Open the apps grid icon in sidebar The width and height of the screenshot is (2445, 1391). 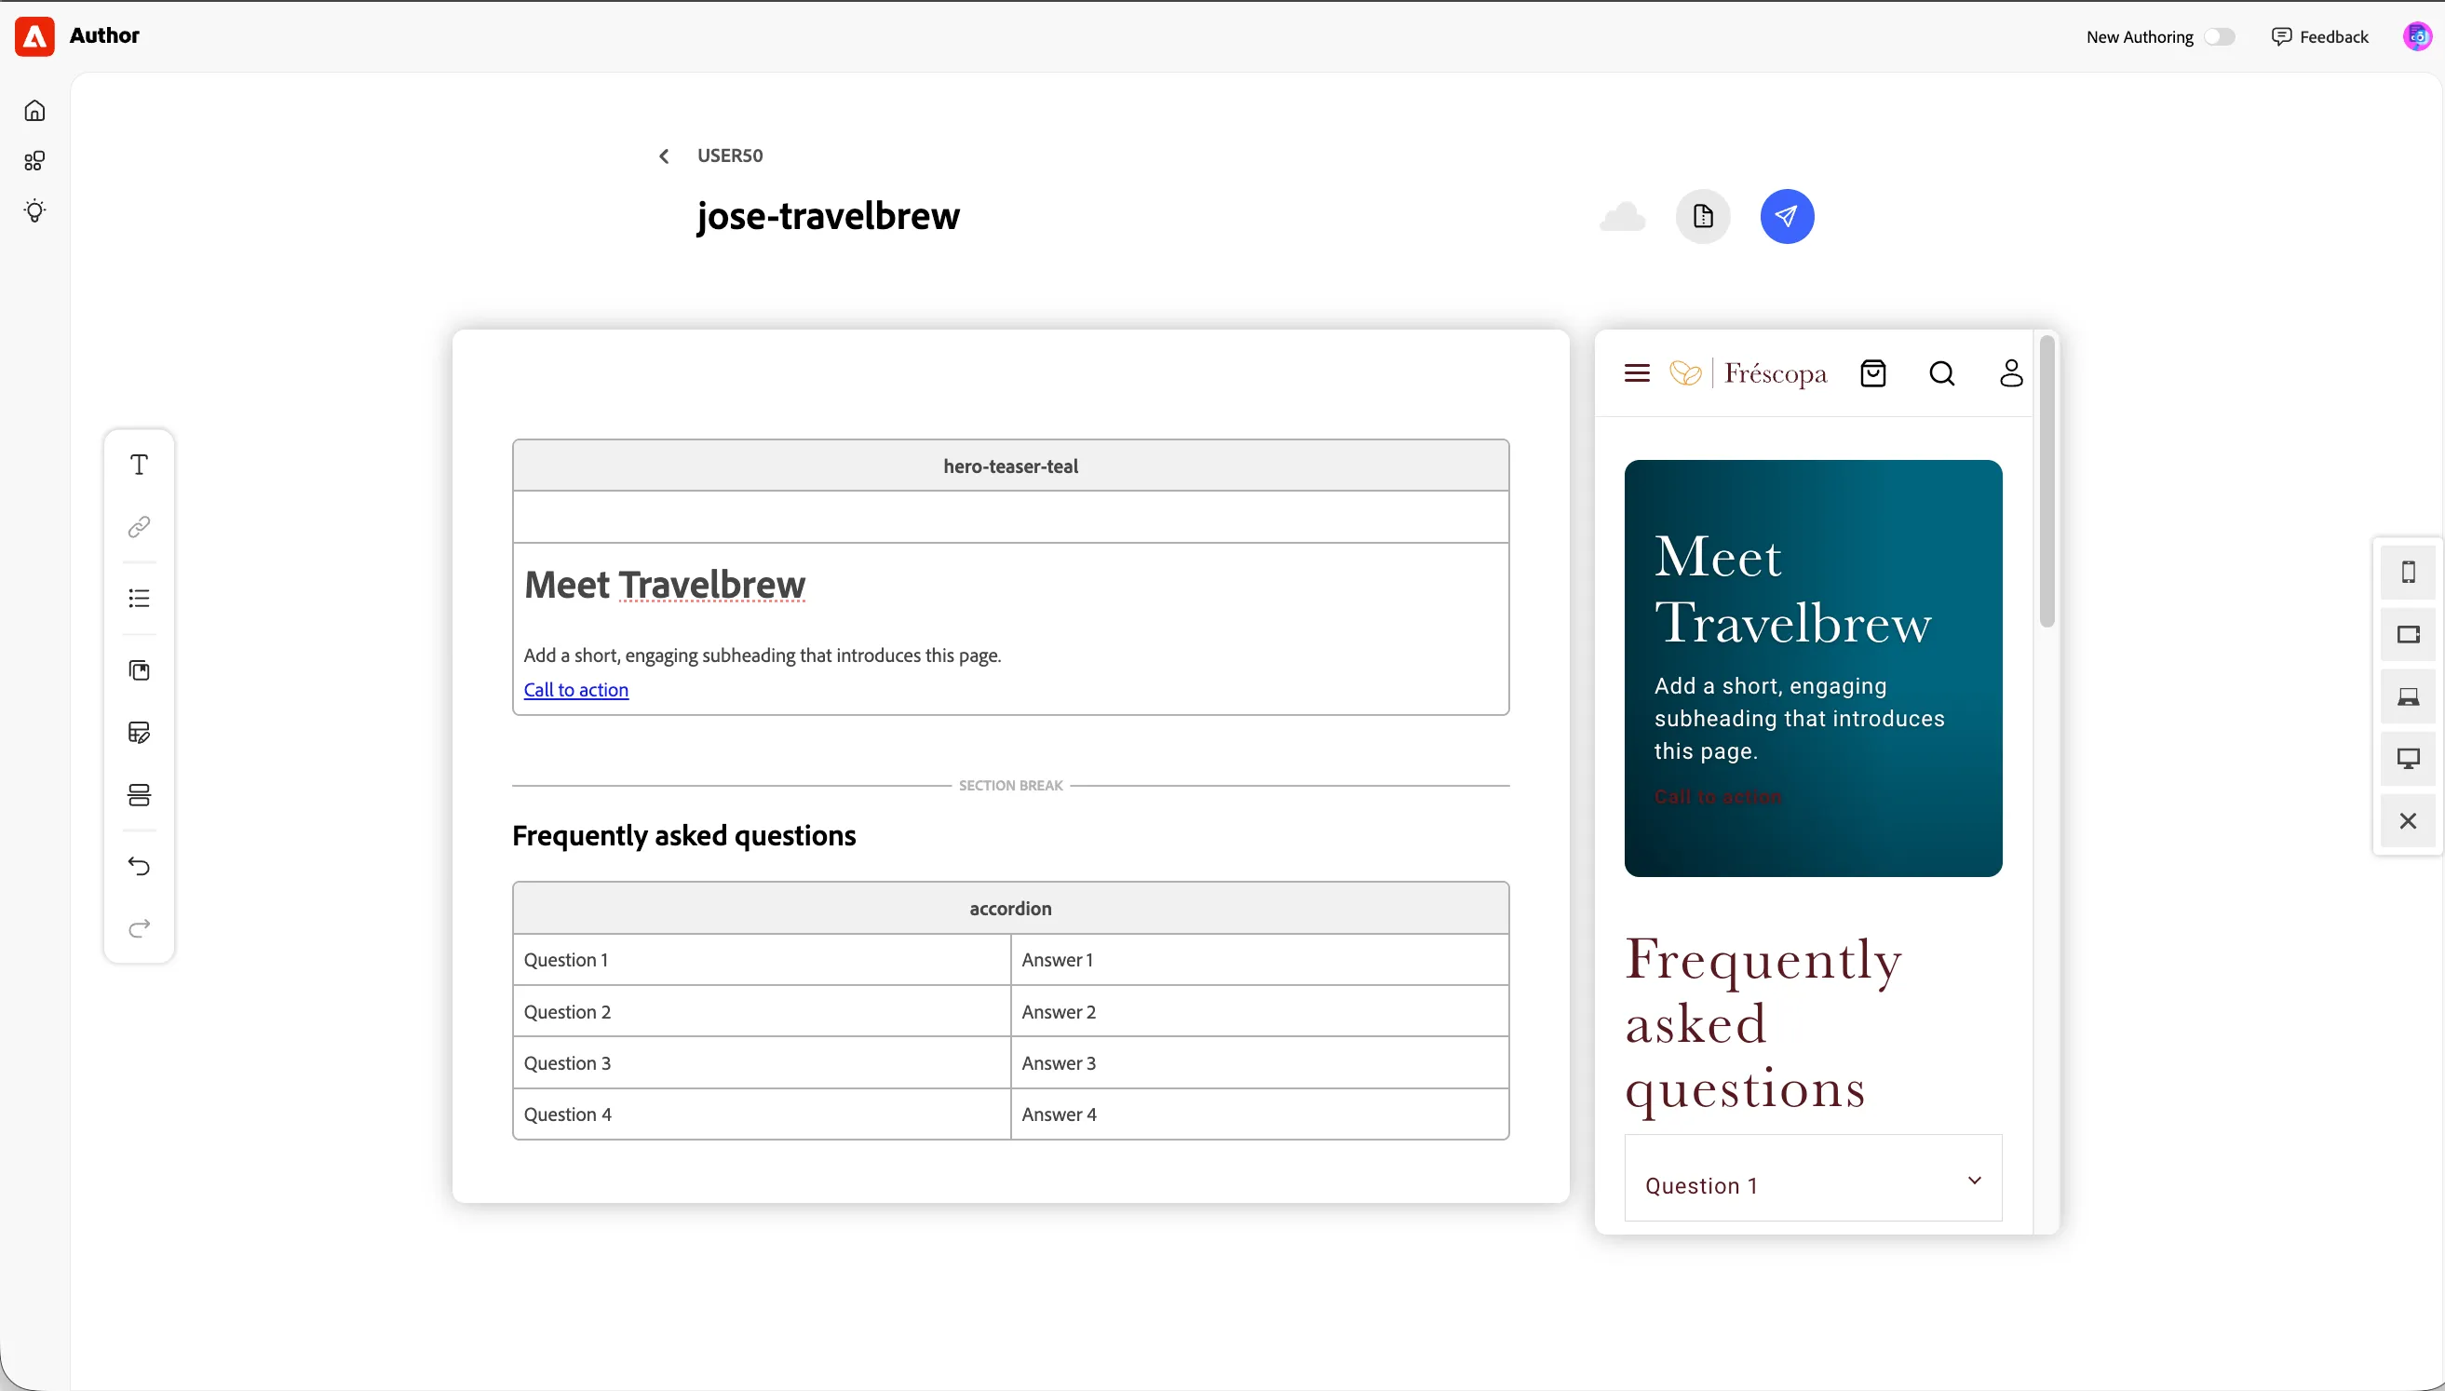34,160
